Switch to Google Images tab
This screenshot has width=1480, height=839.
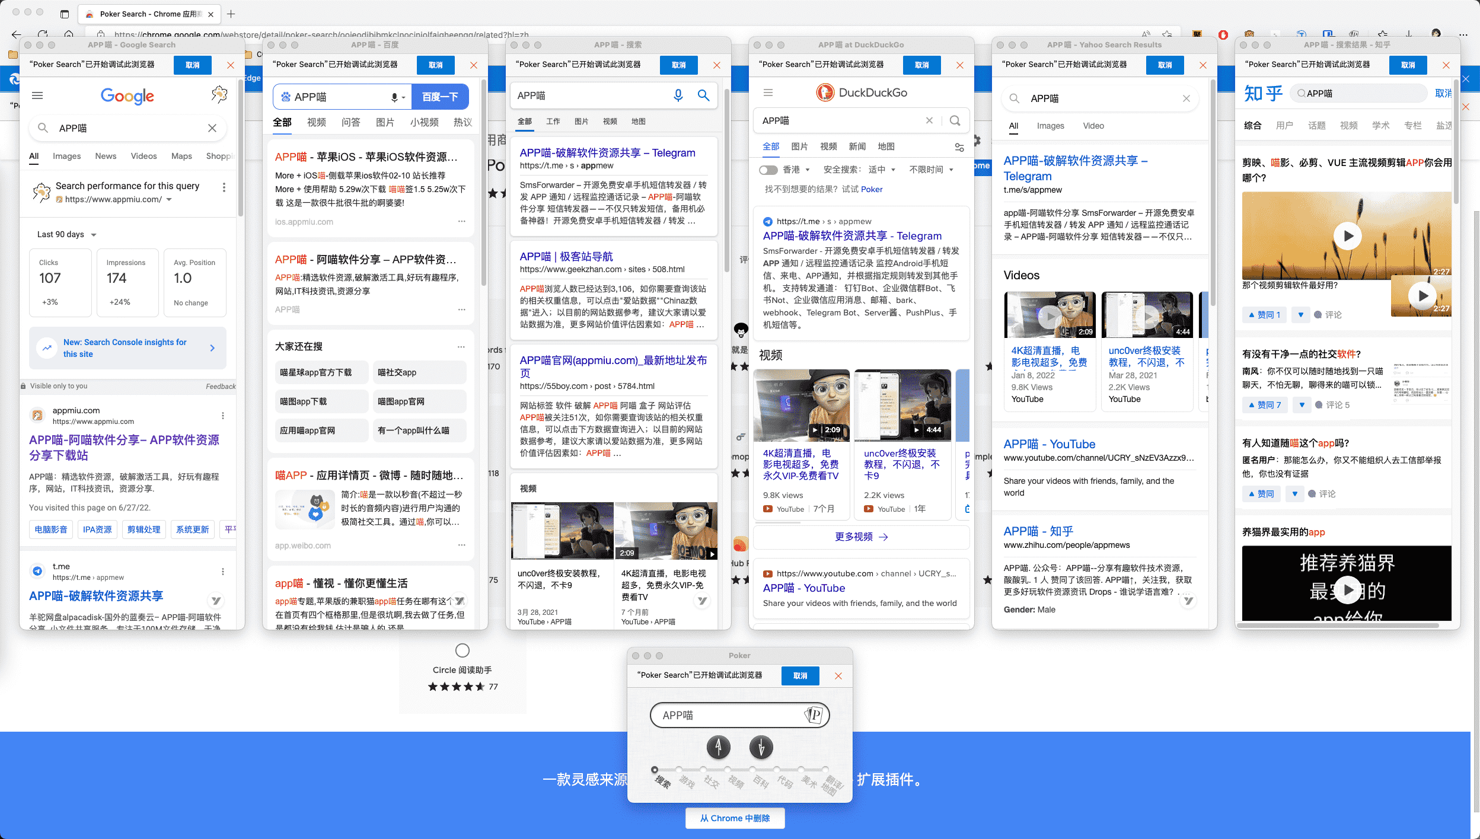[66, 157]
